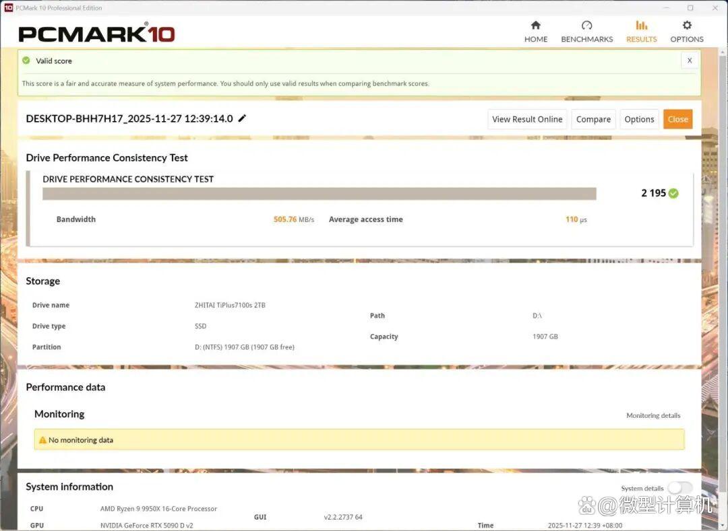
Task: Click the green check beside score 2 195
Action: (673, 193)
